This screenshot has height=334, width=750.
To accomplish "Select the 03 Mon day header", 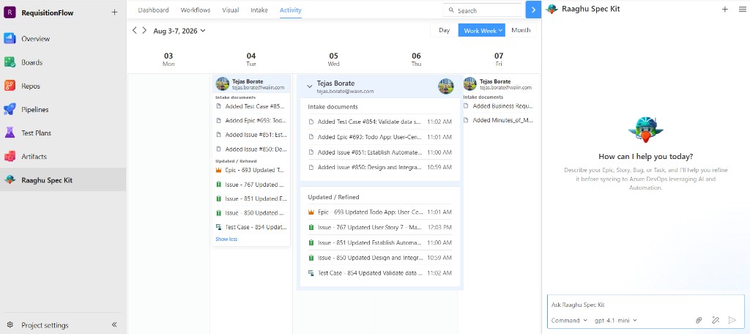I will point(168,59).
